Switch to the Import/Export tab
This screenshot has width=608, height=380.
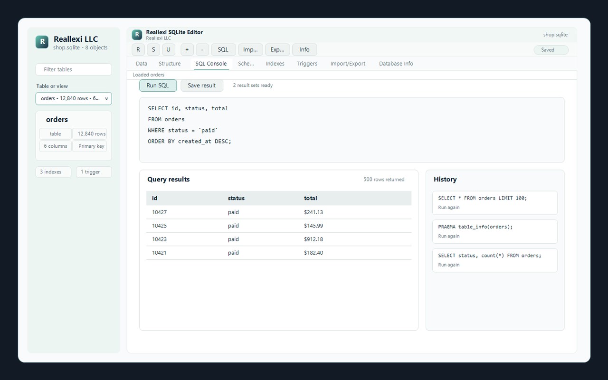(x=348, y=64)
